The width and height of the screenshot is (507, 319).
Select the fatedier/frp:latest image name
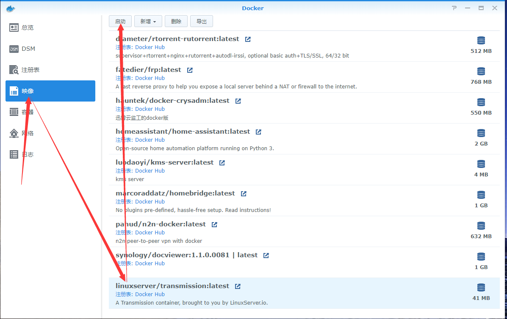coord(148,70)
